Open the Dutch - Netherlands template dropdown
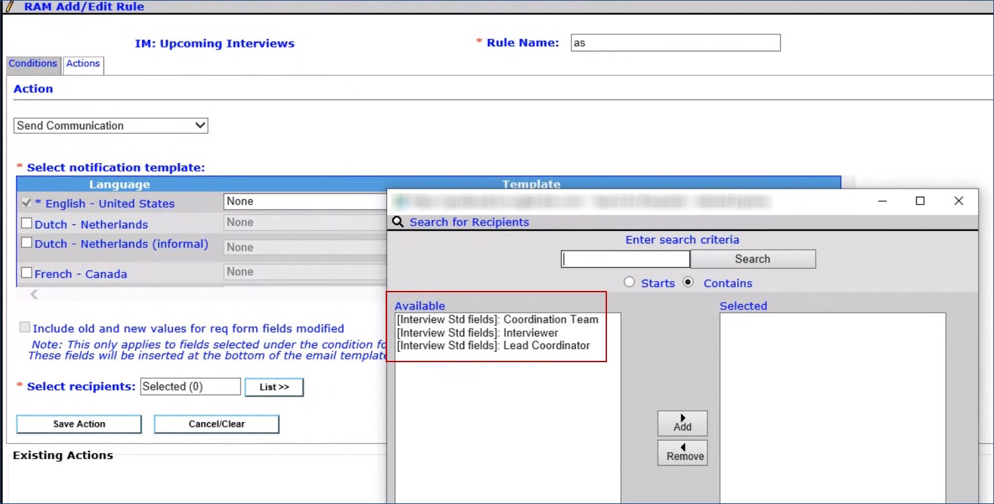Screen dimensions: 994x504 point(305,222)
